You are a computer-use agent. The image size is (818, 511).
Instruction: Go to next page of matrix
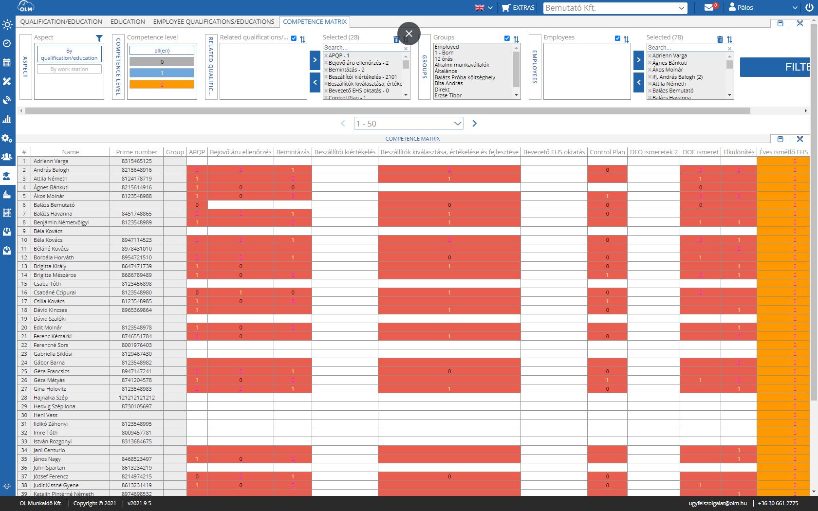[x=475, y=124]
